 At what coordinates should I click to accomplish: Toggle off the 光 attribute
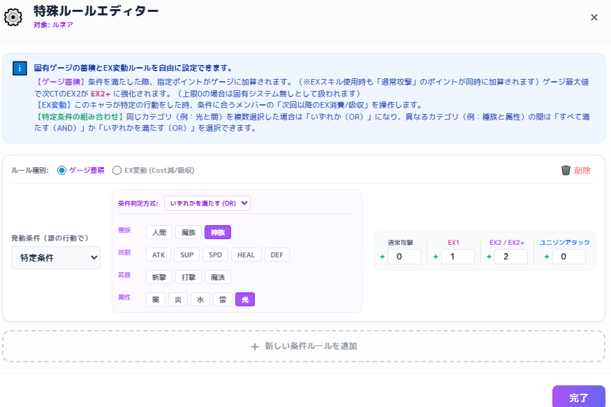[245, 299]
